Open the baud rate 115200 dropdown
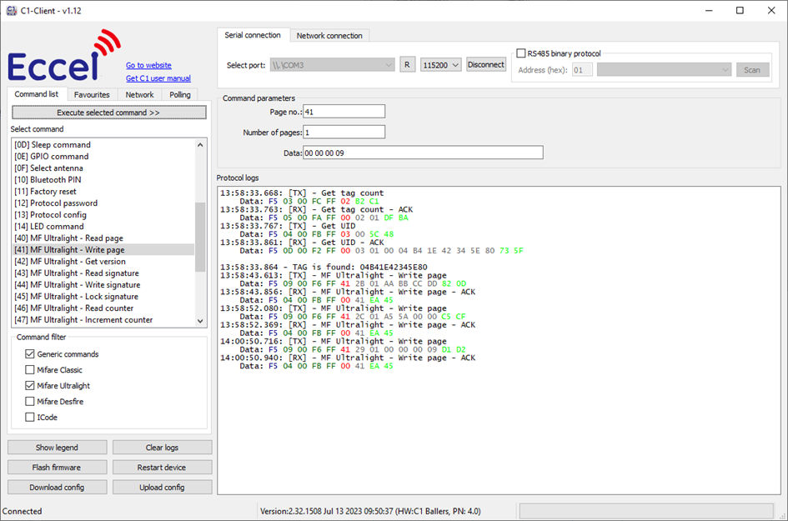 tap(440, 65)
